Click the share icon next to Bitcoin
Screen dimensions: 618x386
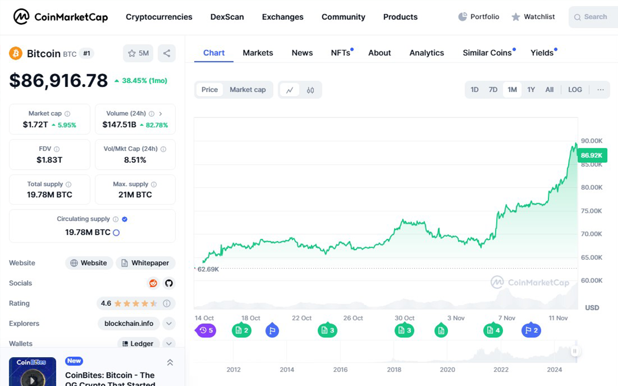pos(166,53)
